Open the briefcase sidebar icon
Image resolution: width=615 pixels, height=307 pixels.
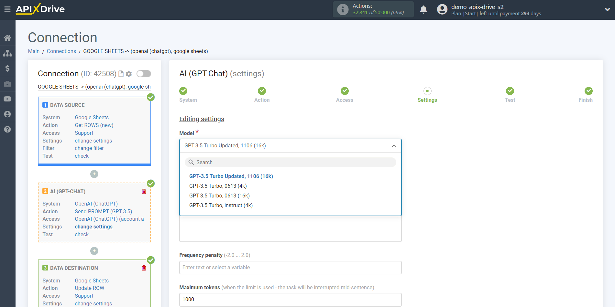[x=7, y=84]
